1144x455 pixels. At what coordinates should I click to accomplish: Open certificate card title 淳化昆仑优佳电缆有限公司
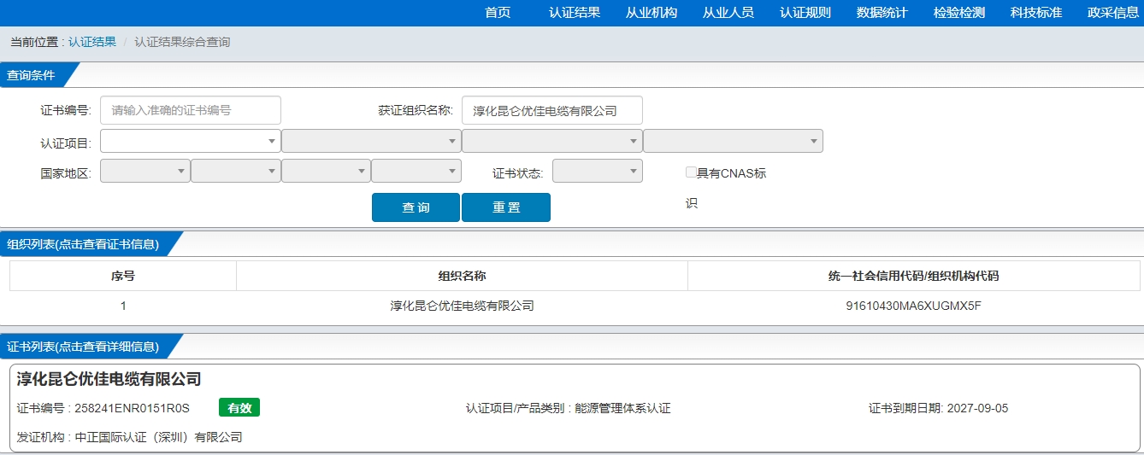(x=109, y=379)
